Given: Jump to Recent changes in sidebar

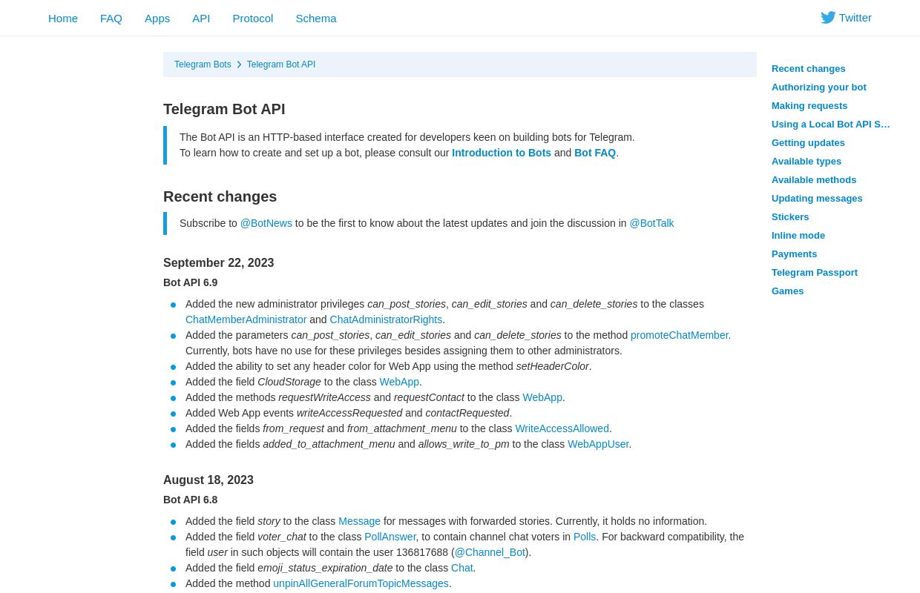Looking at the screenshot, I should pyautogui.click(x=809, y=68).
